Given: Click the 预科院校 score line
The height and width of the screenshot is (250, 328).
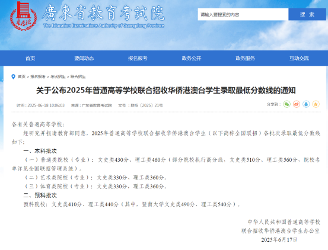Looking at the screenshot, I should (x=132, y=204).
